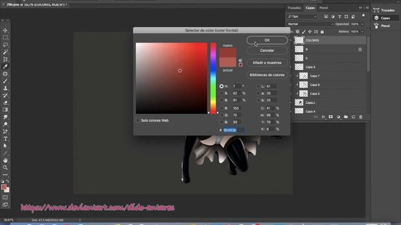The image size is (401, 225).
Task: Open the Relleno slider arrow
Action: [x=362, y=32]
